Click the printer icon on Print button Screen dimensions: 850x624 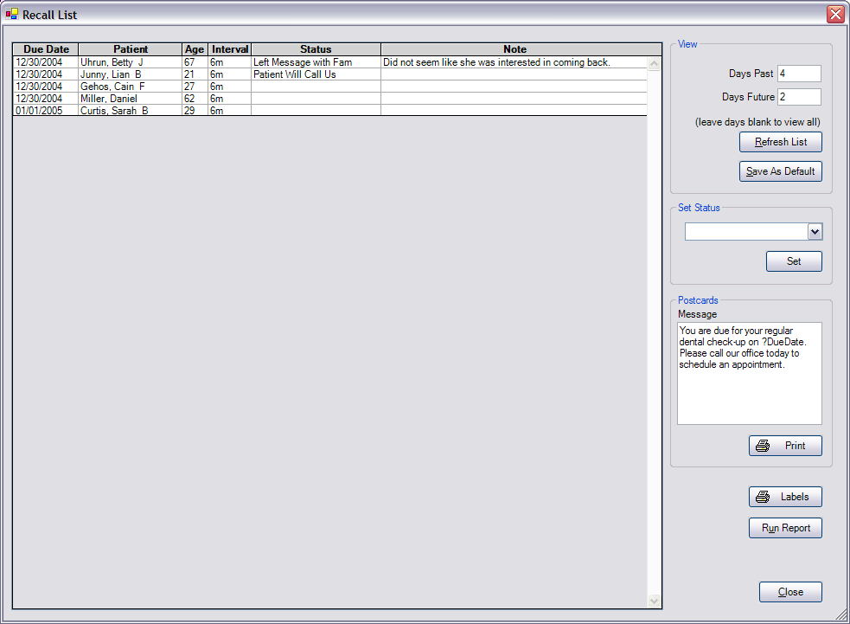763,446
